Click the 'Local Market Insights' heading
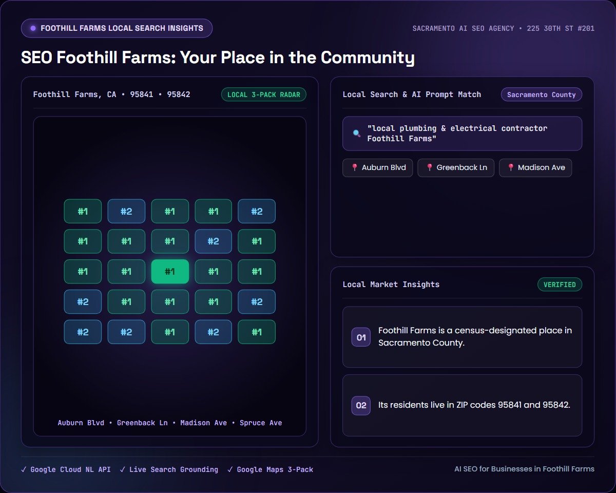 pos(391,285)
